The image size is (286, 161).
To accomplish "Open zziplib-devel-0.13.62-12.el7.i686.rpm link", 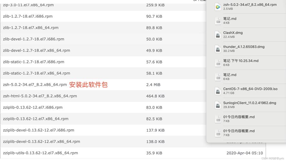I will (38, 130).
